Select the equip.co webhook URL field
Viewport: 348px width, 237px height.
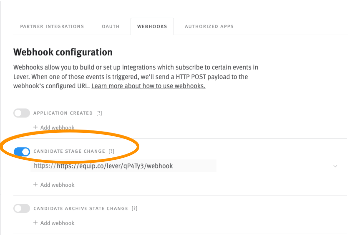pyautogui.click(x=123, y=166)
